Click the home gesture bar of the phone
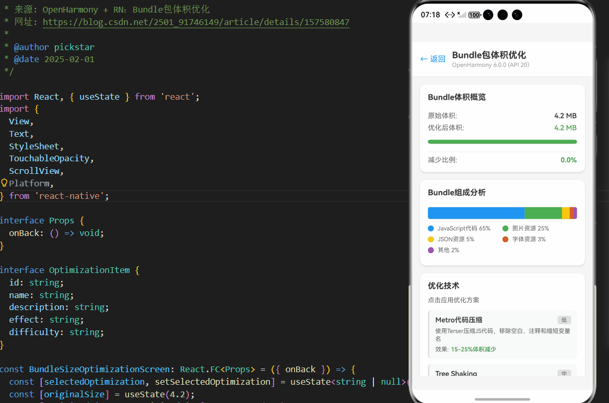The height and width of the screenshot is (403, 609). pyautogui.click(x=502, y=399)
